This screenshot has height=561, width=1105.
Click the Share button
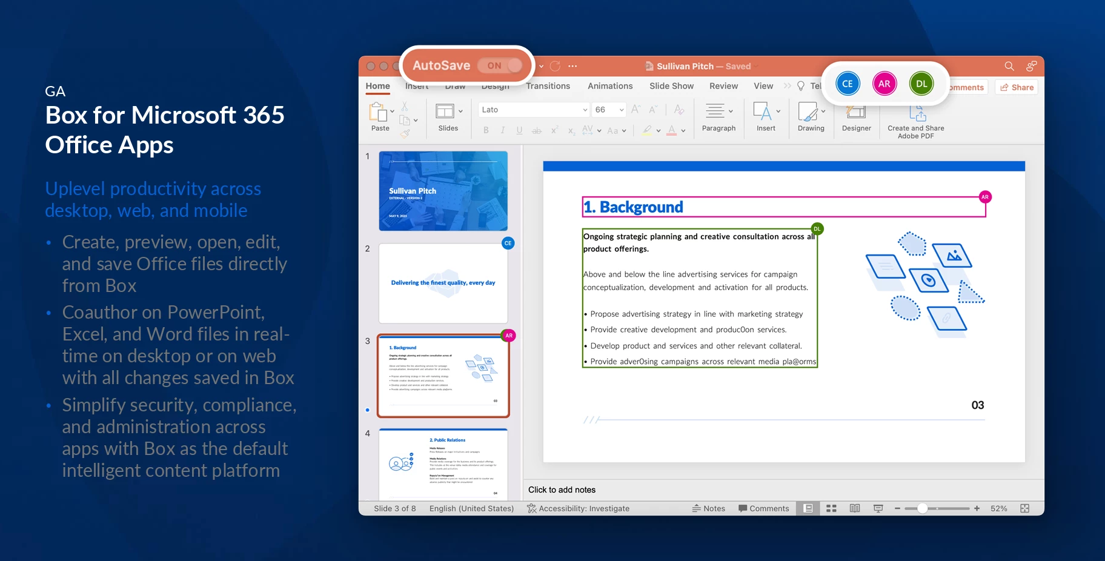pyautogui.click(x=1017, y=87)
